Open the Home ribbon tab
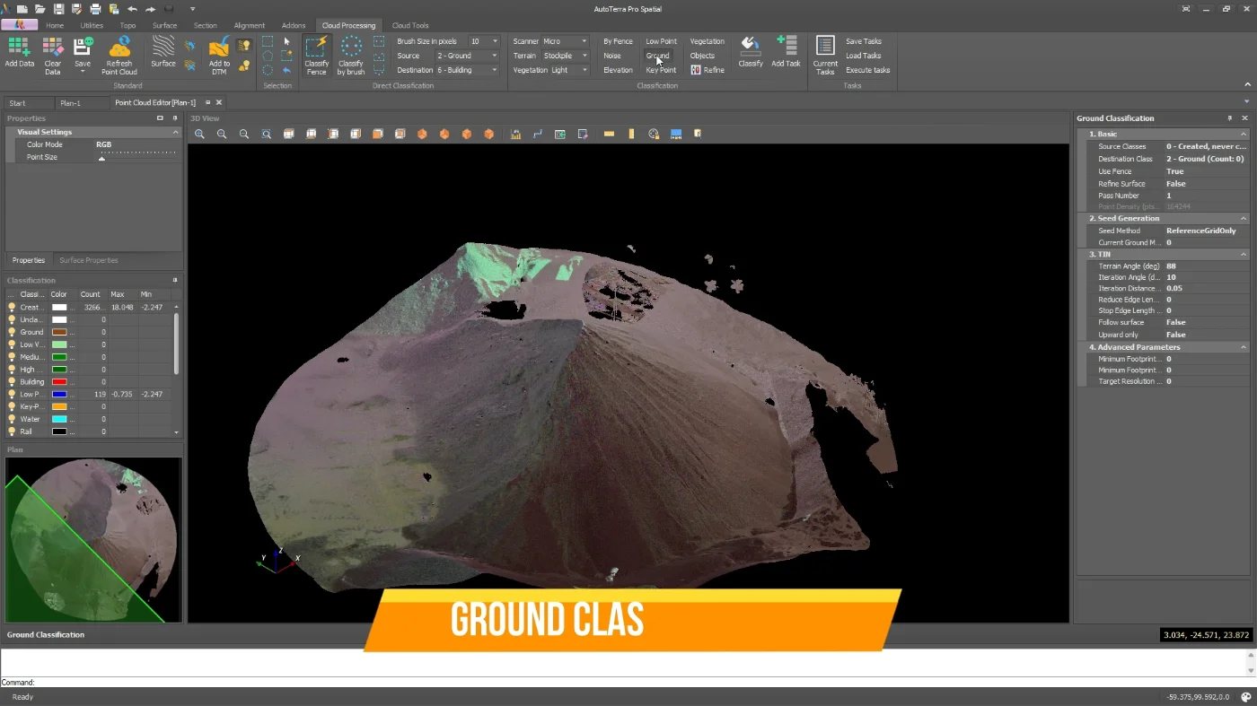Screen dimensions: 1257x706 pos(55,25)
